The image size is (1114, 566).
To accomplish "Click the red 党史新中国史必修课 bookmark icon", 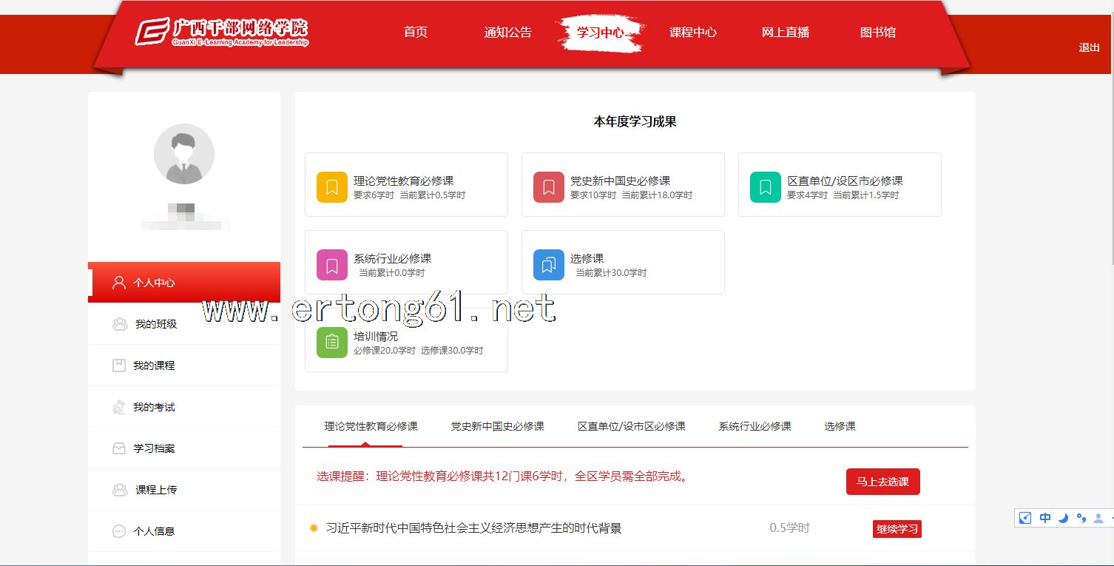I will coord(548,187).
